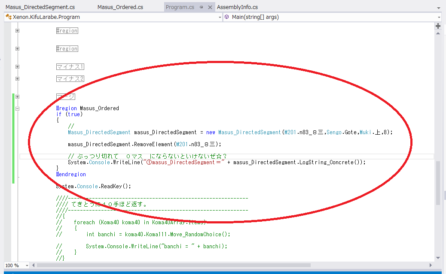Click the 'if (true)' statement
Image resolution: width=446 pixels, height=274 pixels.
point(70,114)
